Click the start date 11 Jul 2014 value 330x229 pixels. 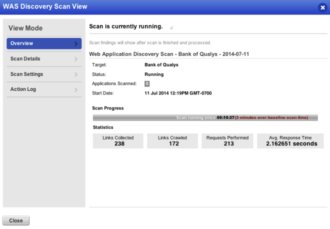178,93
